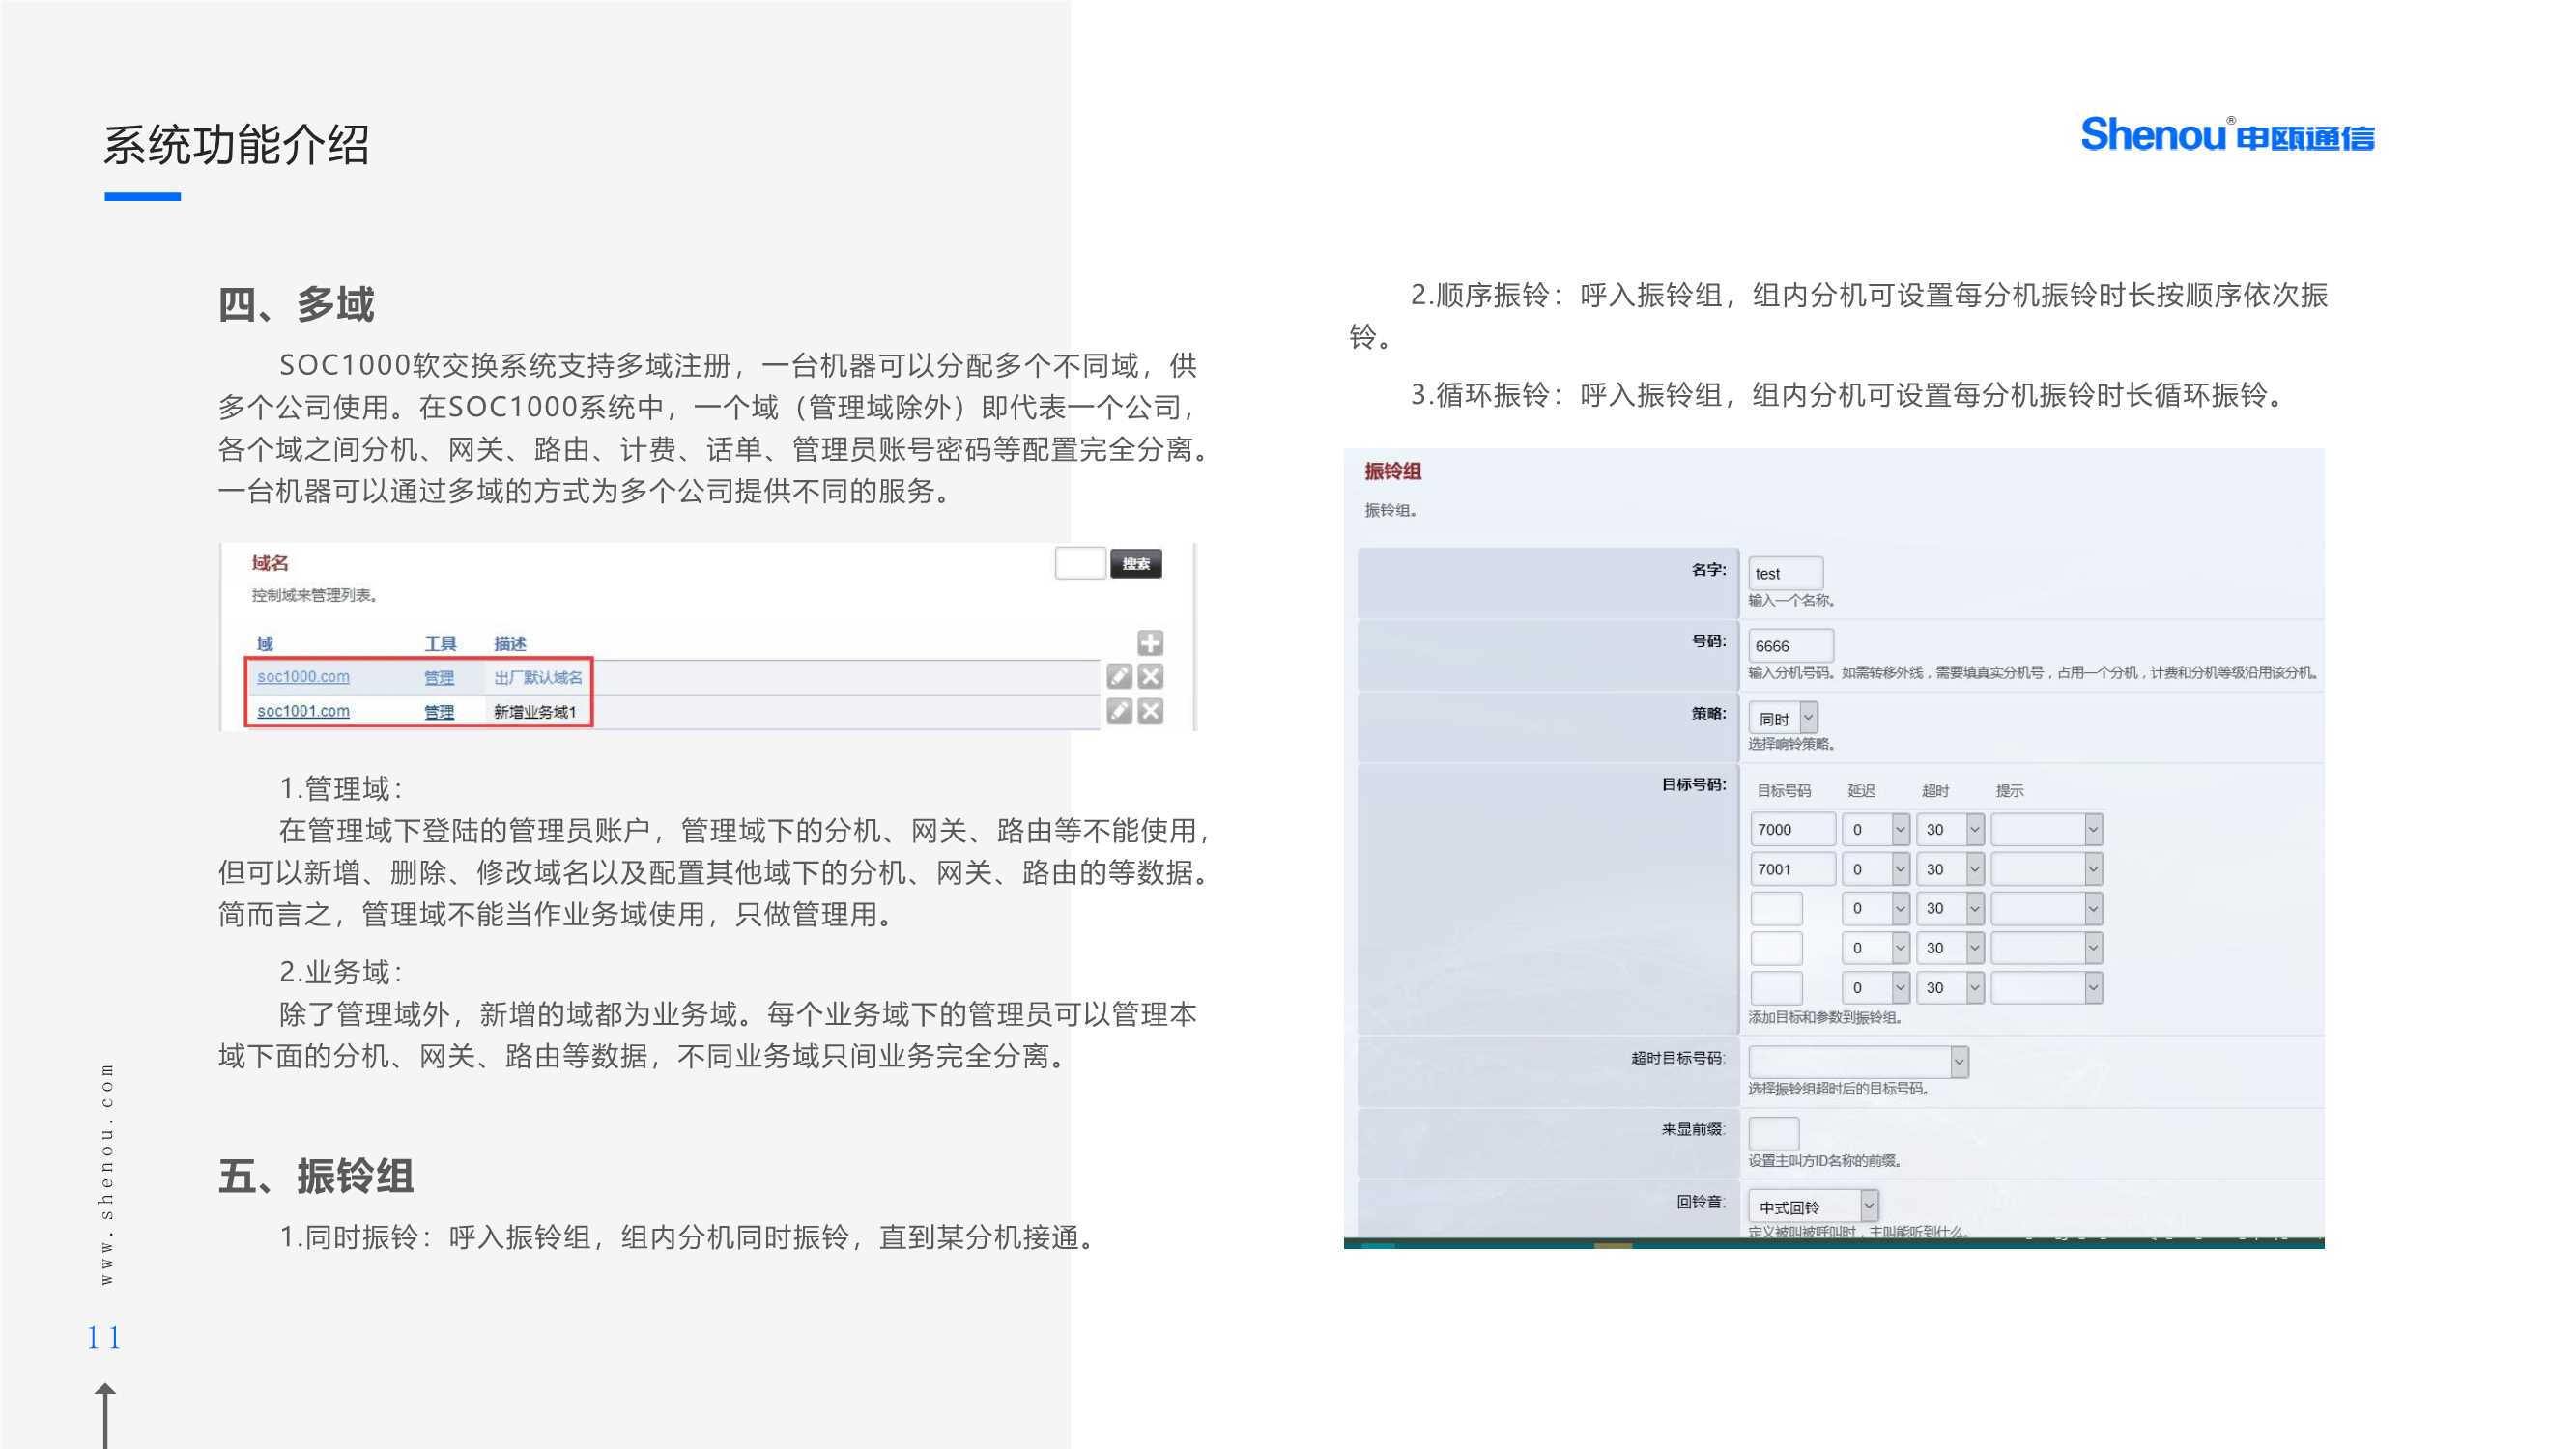Open the soc1001.com domain link

303,711
